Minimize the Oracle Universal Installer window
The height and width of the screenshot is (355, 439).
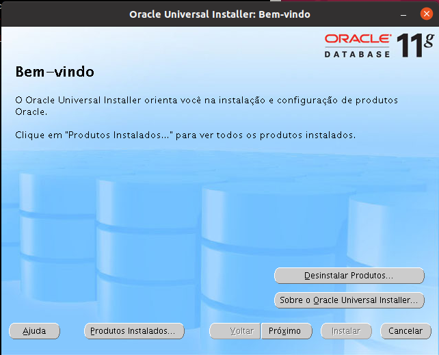pyautogui.click(x=403, y=14)
